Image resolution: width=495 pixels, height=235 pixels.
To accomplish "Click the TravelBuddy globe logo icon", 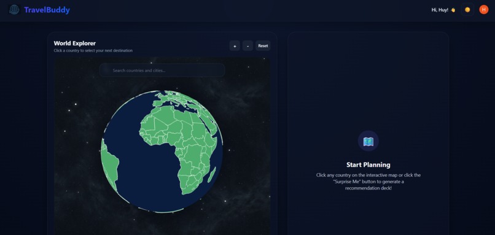I will point(14,10).
